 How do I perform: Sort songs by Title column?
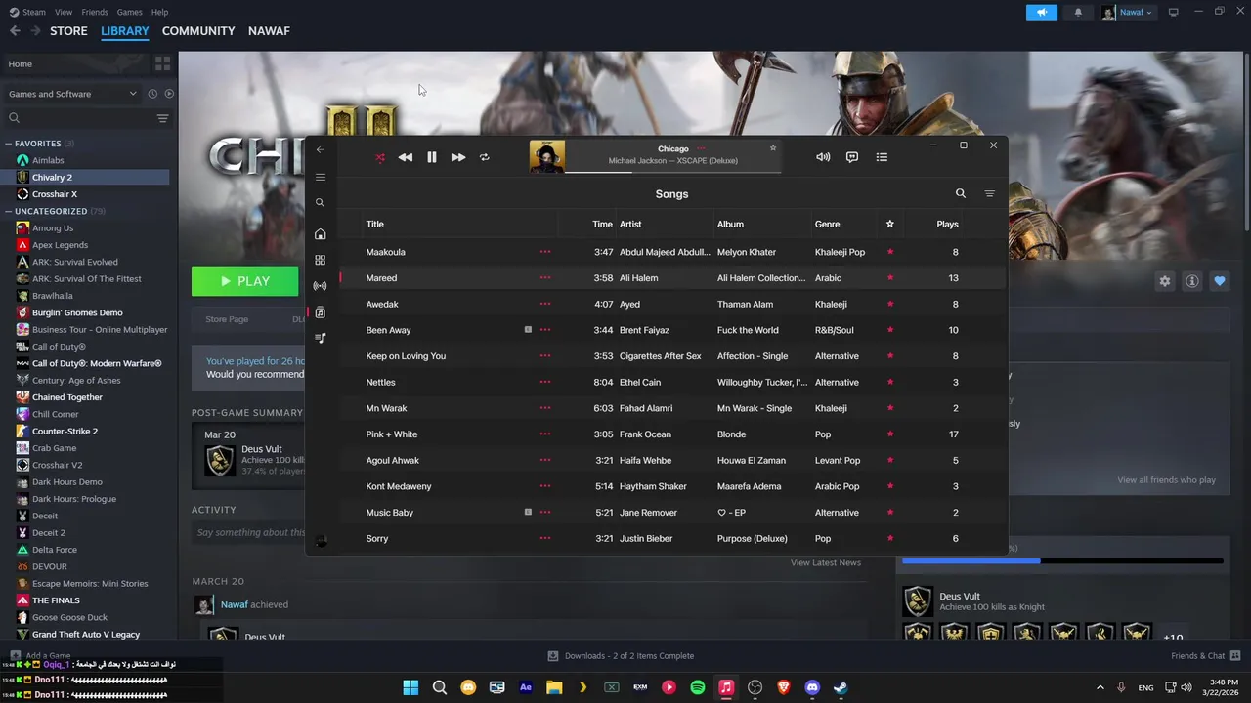point(374,224)
